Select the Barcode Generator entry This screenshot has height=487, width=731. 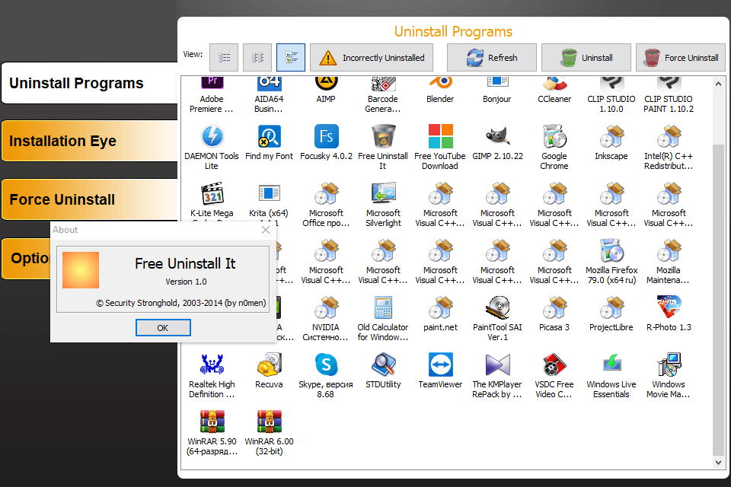point(383,95)
